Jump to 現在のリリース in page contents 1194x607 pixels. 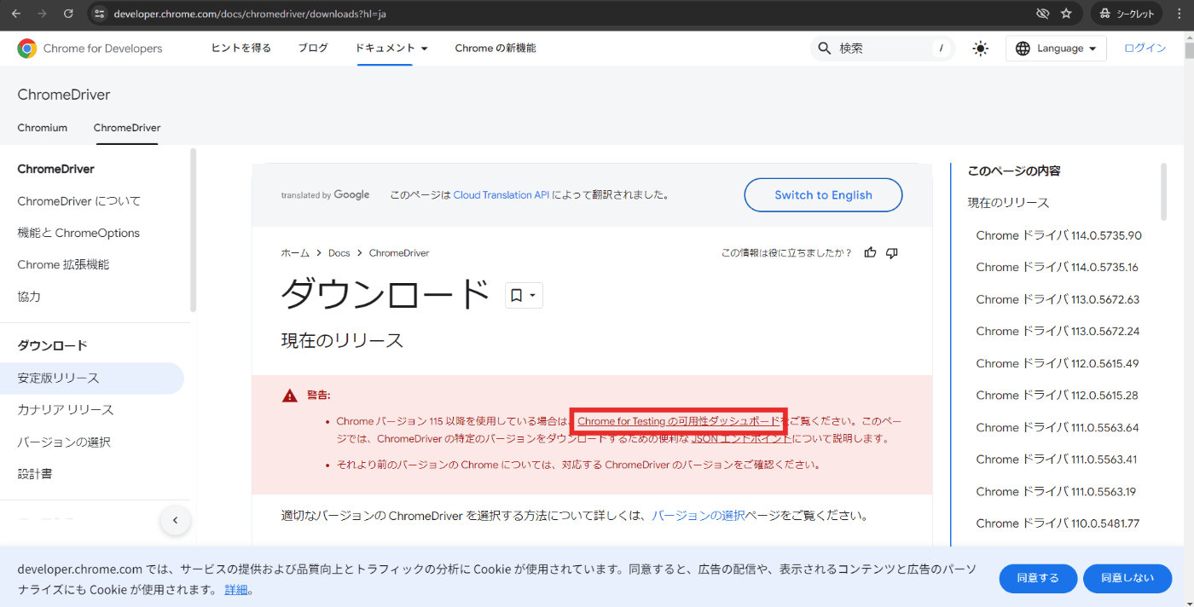(1008, 203)
